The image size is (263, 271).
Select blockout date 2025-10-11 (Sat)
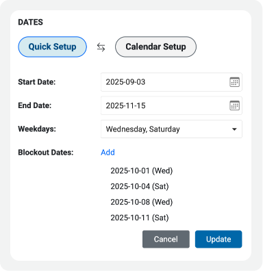[140, 218]
